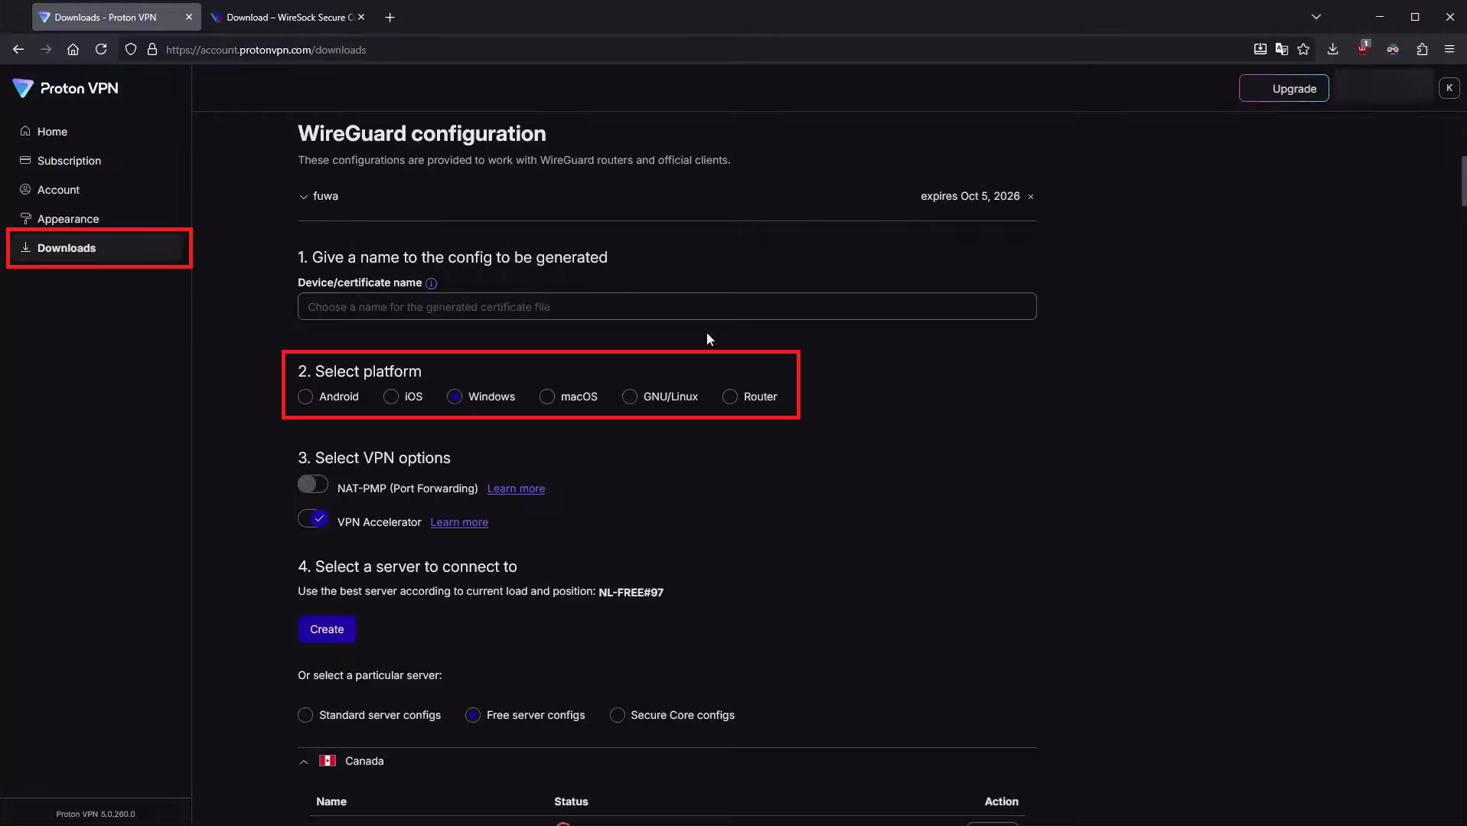Open the Home section in the sidebar
This screenshot has width=1467, height=826.
52,131
